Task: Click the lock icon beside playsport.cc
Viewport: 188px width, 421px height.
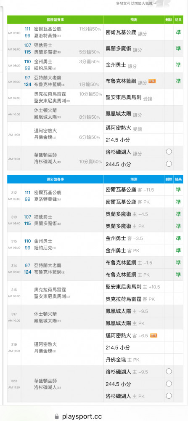Action: 57,416
